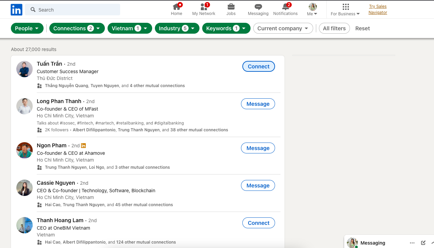Open the For Business grid icon

tap(345, 7)
